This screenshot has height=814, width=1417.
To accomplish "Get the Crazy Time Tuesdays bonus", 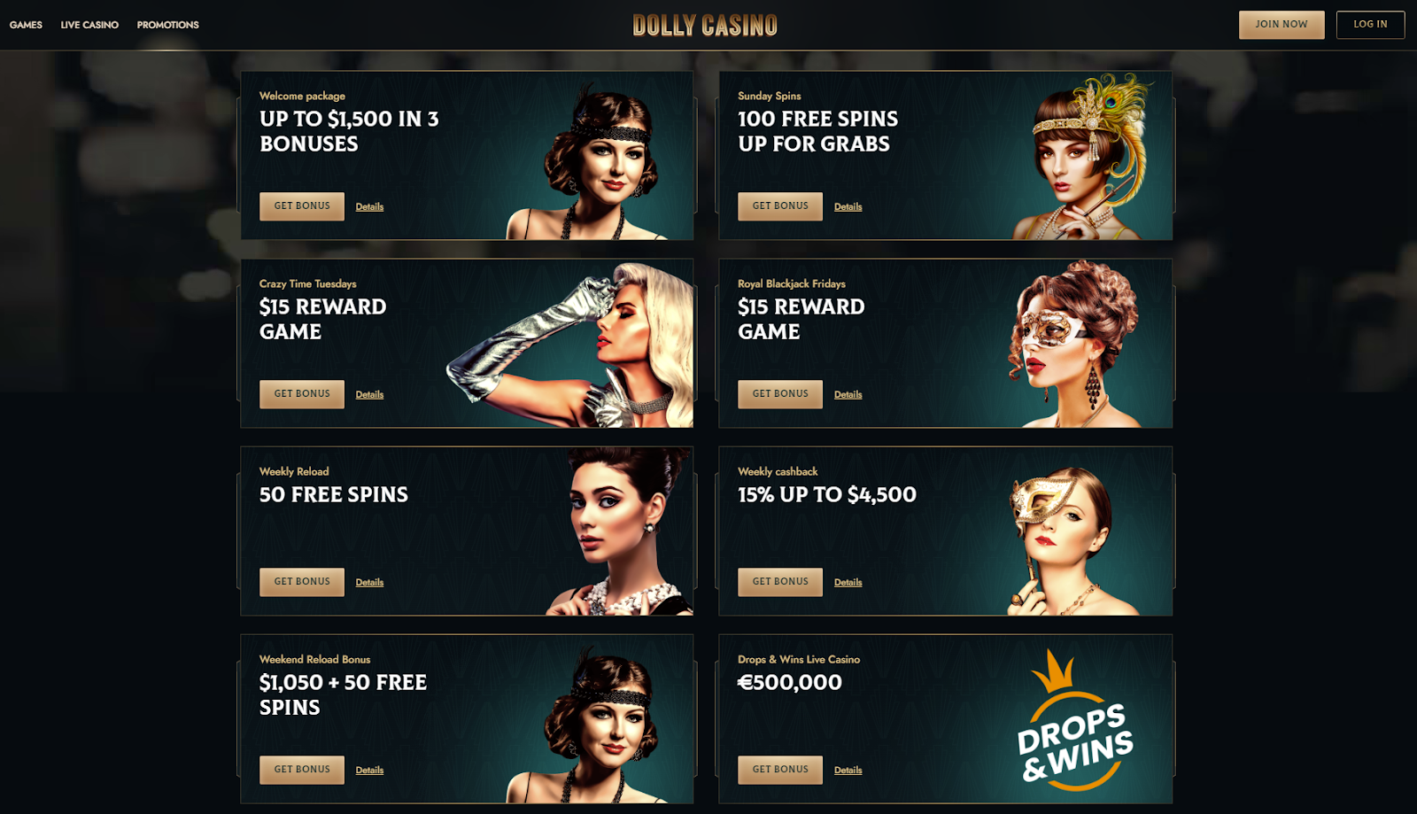I will (302, 394).
